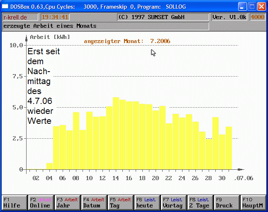Viewport: 268px width, 212px height.
Task: Show the F7 Leistung Vortag view
Action: click(x=173, y=202)
